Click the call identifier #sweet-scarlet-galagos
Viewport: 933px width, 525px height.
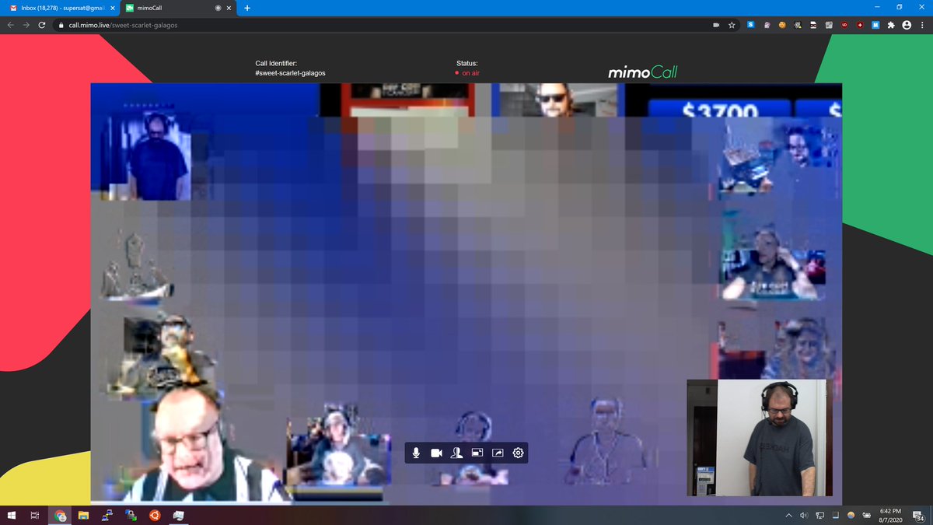(290, 73)
